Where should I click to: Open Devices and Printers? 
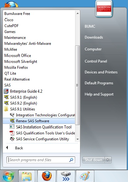[x=101, y=72]
